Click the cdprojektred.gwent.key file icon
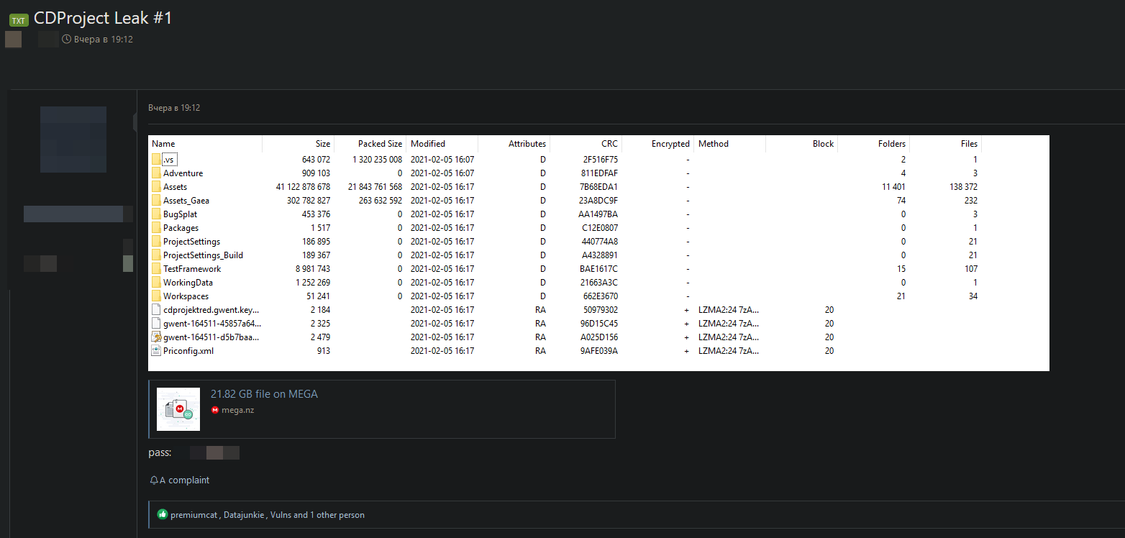 click(x=156, y=310)
